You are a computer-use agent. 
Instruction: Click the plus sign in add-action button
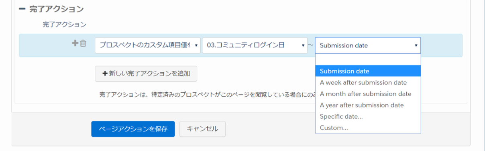(105, 74)
